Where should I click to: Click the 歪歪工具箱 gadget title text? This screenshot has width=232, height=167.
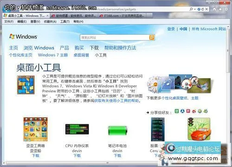point(35,146)
